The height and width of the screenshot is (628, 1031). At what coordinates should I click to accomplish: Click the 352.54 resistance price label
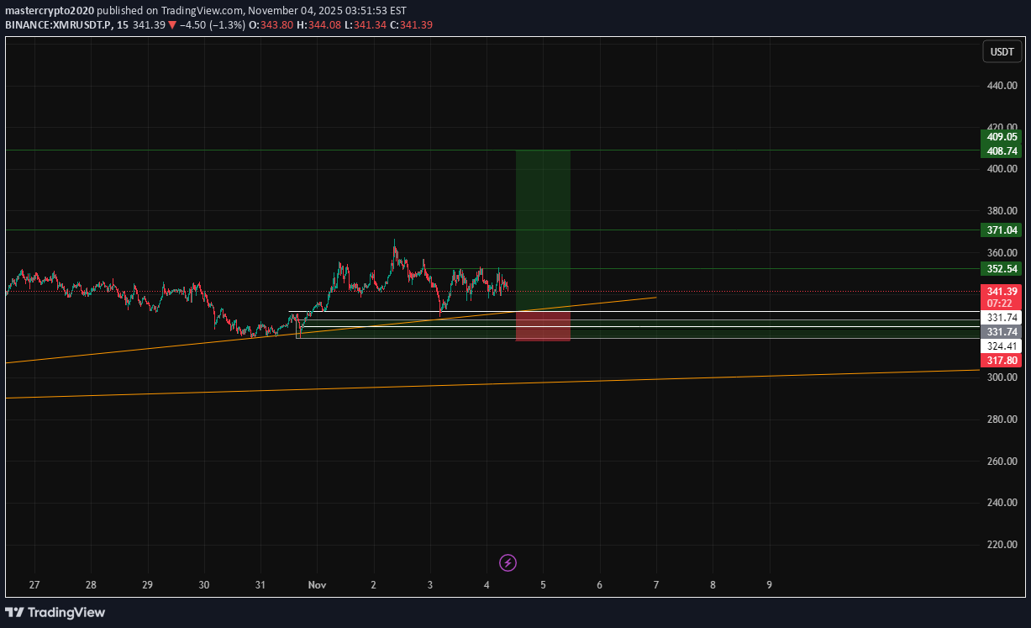point(1001,269)
